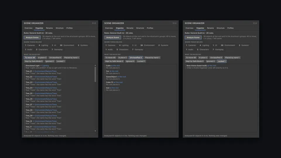Select 'Locked 1' filter in left panel
The image size is (281, 158).
point(60,61)
